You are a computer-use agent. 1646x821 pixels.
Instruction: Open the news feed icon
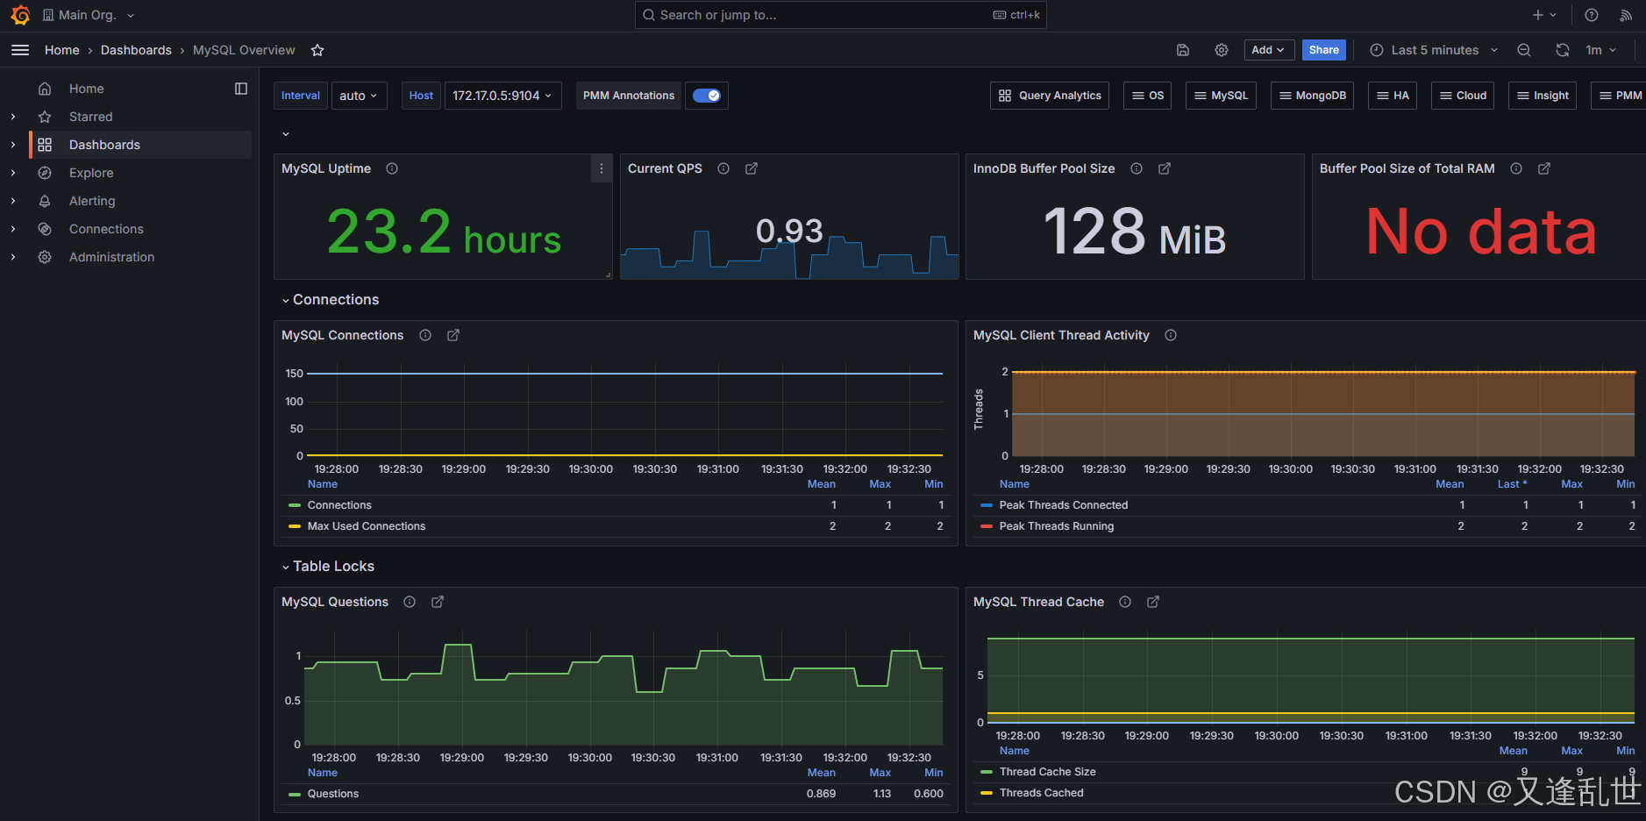[1626, 15]
